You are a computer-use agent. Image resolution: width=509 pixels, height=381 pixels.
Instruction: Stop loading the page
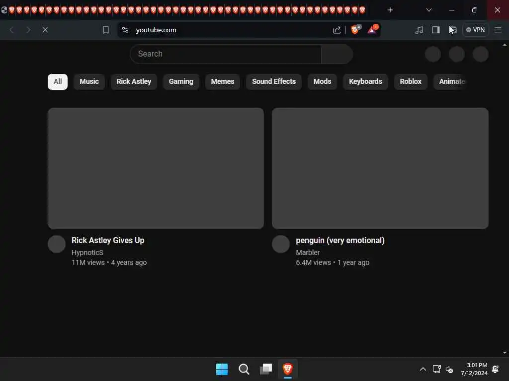pos(45,30)
